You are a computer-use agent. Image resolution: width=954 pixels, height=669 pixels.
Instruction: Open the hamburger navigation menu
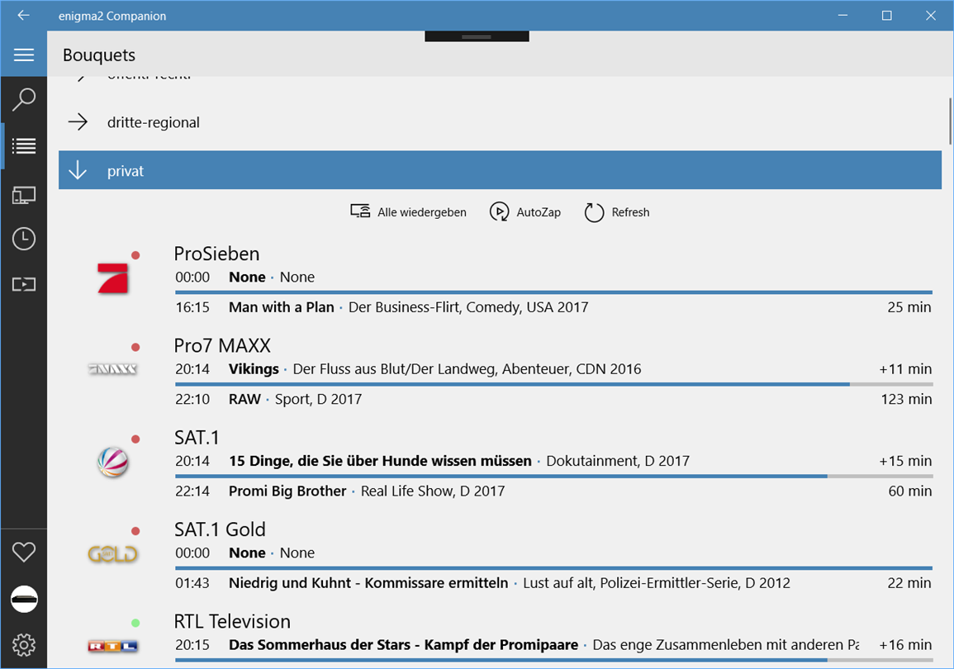pos(24,55)
